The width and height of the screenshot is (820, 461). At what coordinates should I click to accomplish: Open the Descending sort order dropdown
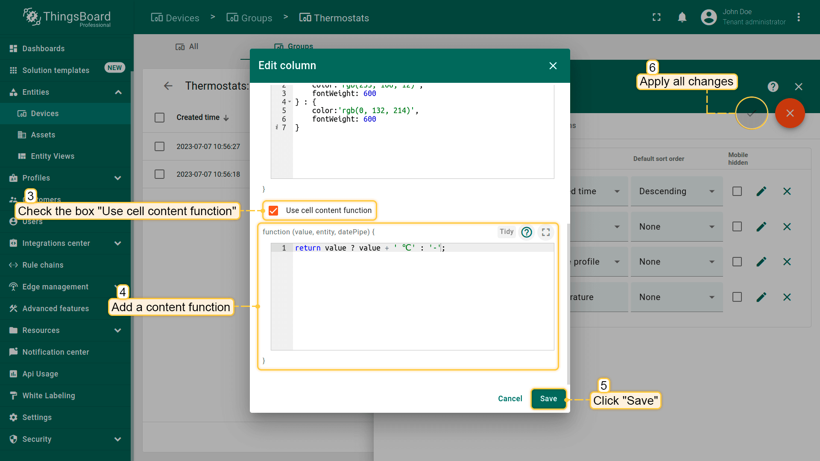pyautogui.click(x=676, y=191)
